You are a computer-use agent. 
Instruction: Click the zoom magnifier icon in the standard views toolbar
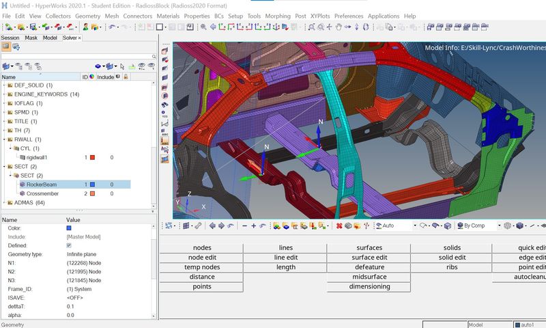203,27
